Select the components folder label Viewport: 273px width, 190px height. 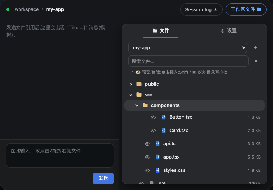pyautogui.click(x=165, y=105)
